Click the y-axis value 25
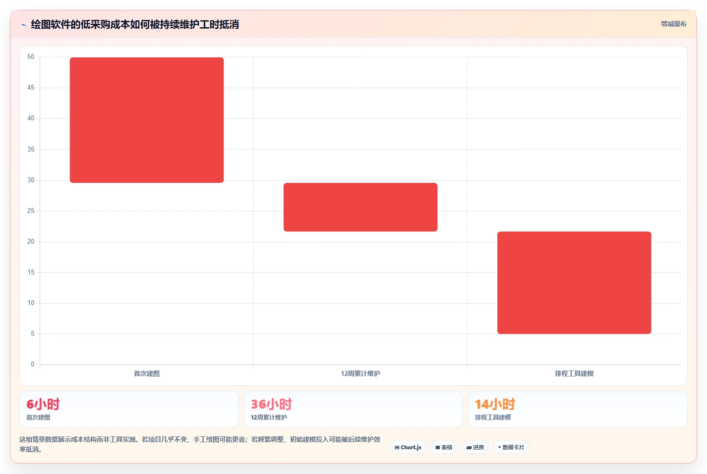The width and height of the screenshot is (707, 474). coord(31,211)
